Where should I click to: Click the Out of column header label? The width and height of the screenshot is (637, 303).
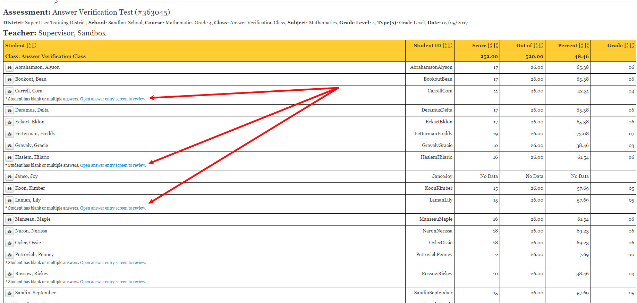coord(524,46)
